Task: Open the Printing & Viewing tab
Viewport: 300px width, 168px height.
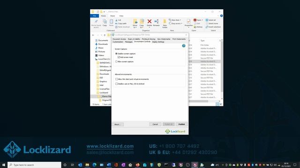Action: 149,39
